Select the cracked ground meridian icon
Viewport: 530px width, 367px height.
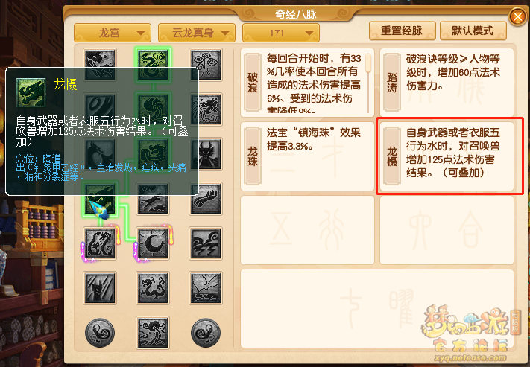point(206,288)
